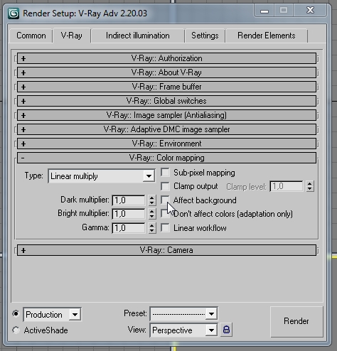
Task: Expand the Adaptive DMC image sampler rollout
Action: pyautogui.click(x=166, y=129)
